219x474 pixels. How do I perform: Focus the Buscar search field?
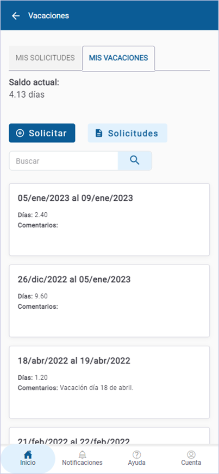[64, 161]
